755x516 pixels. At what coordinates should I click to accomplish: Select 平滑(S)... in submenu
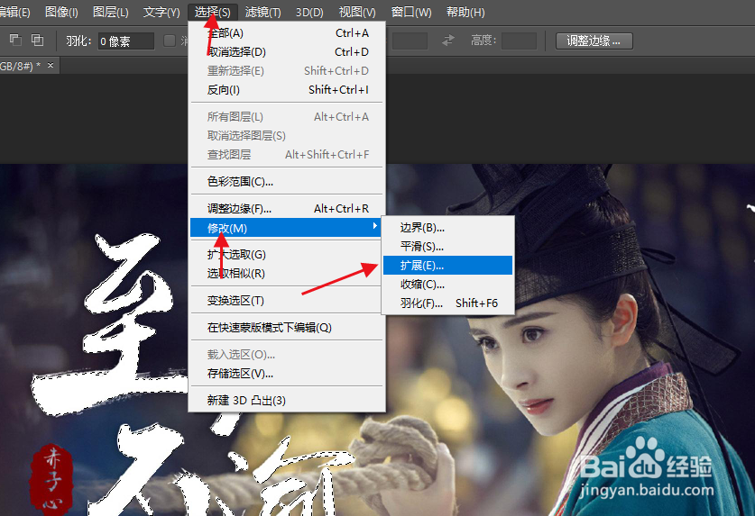(x=447, y=247)
